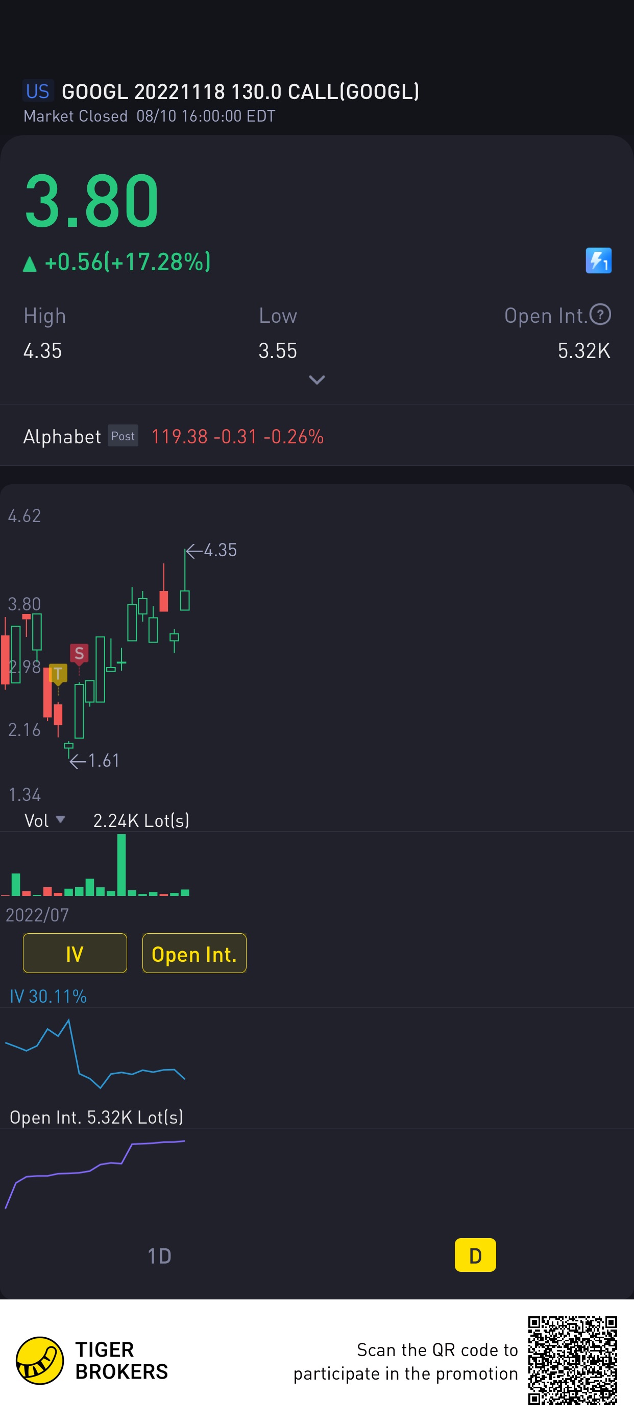Tap the 3.80 option price

pyautogui.click(x=92, y=200)
